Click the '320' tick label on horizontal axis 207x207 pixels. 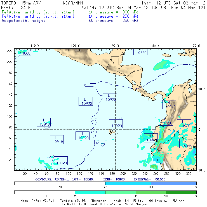189,174
